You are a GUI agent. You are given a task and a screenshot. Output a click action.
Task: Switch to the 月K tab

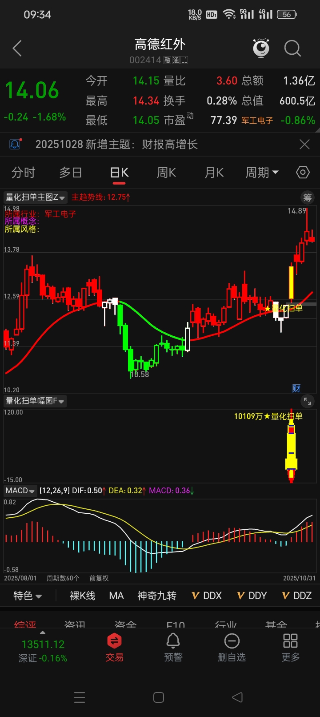(x=214, y=172)
